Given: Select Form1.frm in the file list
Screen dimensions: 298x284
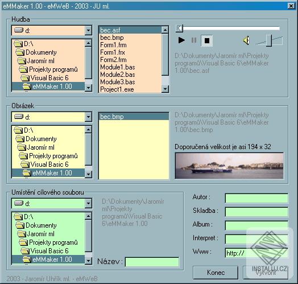Looking at the screenshot, I should 130,45.
